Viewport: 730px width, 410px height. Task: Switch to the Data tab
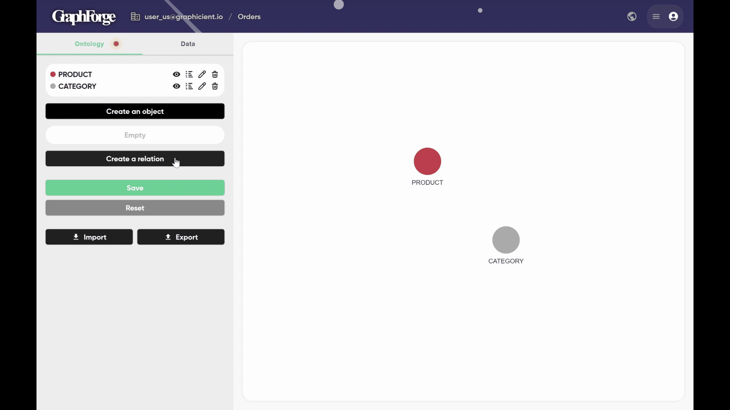[188, 44]
